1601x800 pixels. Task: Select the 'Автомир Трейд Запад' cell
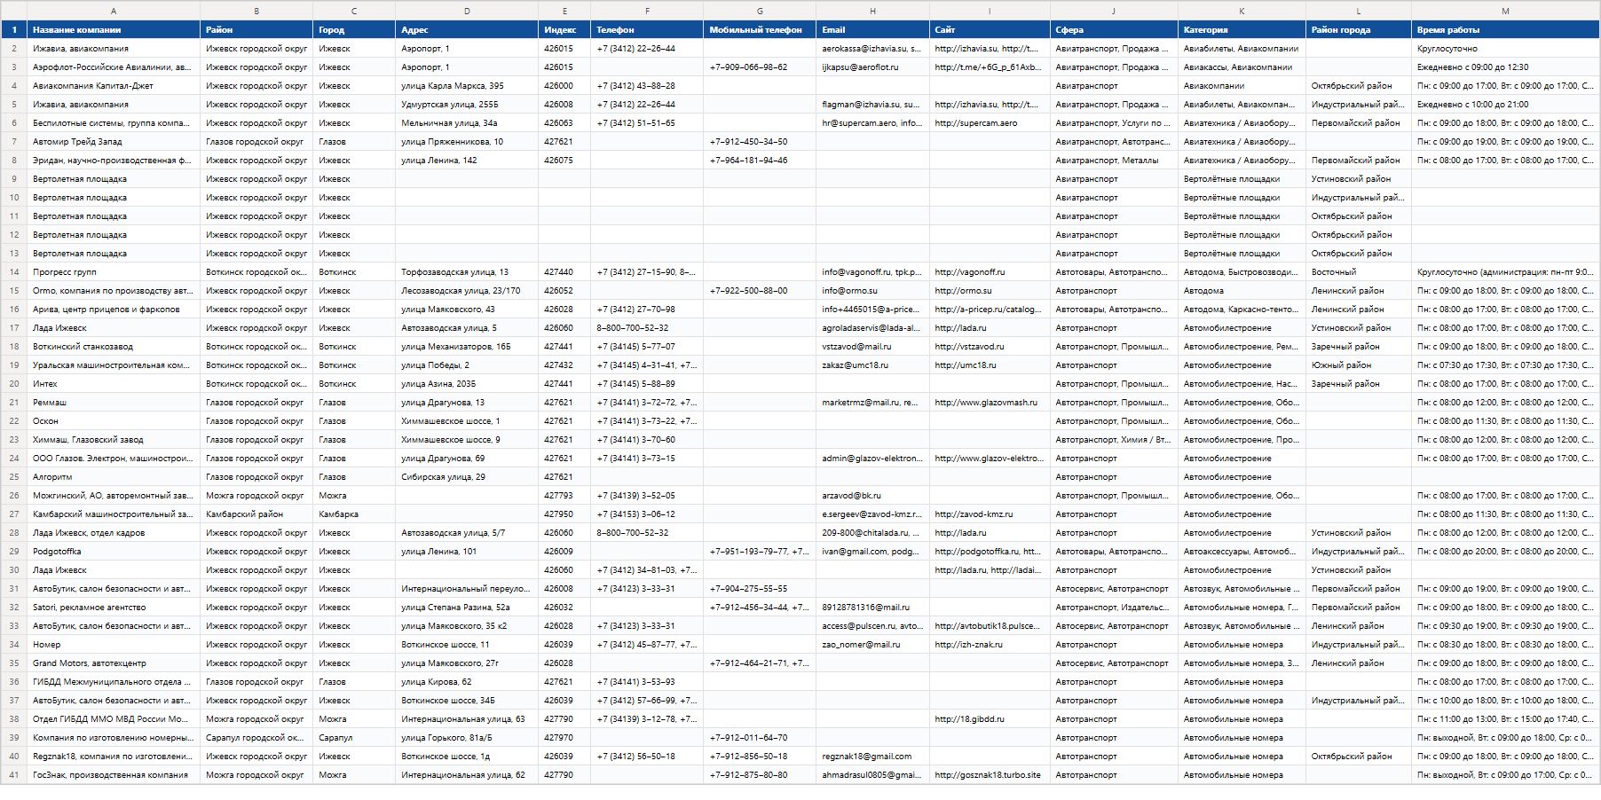click(114, 142)
